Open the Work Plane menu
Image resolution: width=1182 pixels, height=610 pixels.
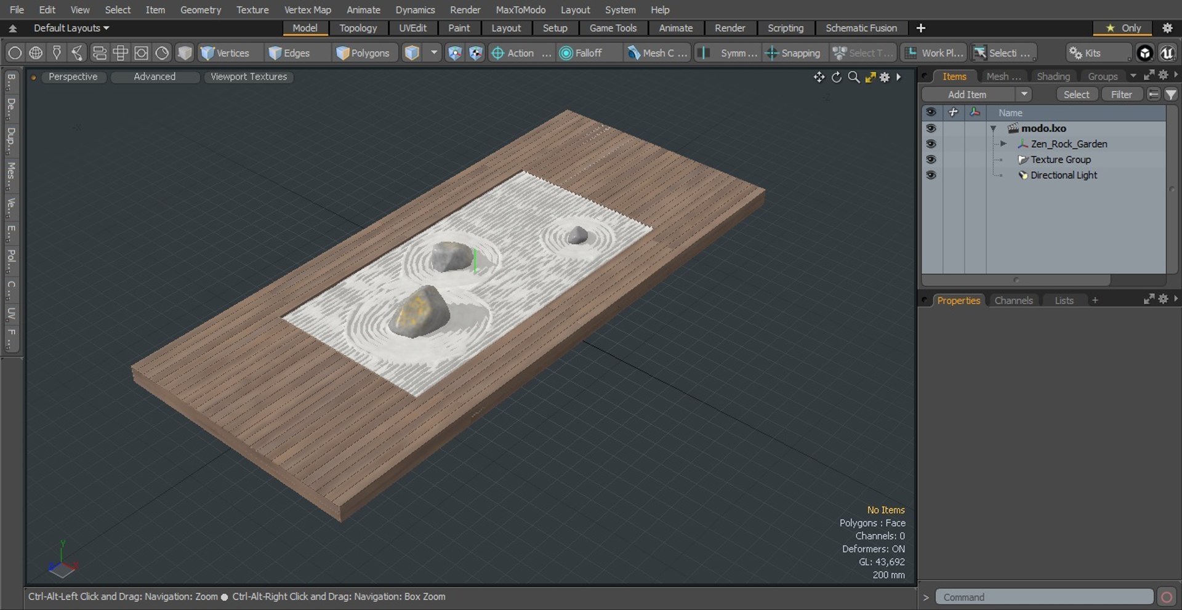[x=934, y=53]
